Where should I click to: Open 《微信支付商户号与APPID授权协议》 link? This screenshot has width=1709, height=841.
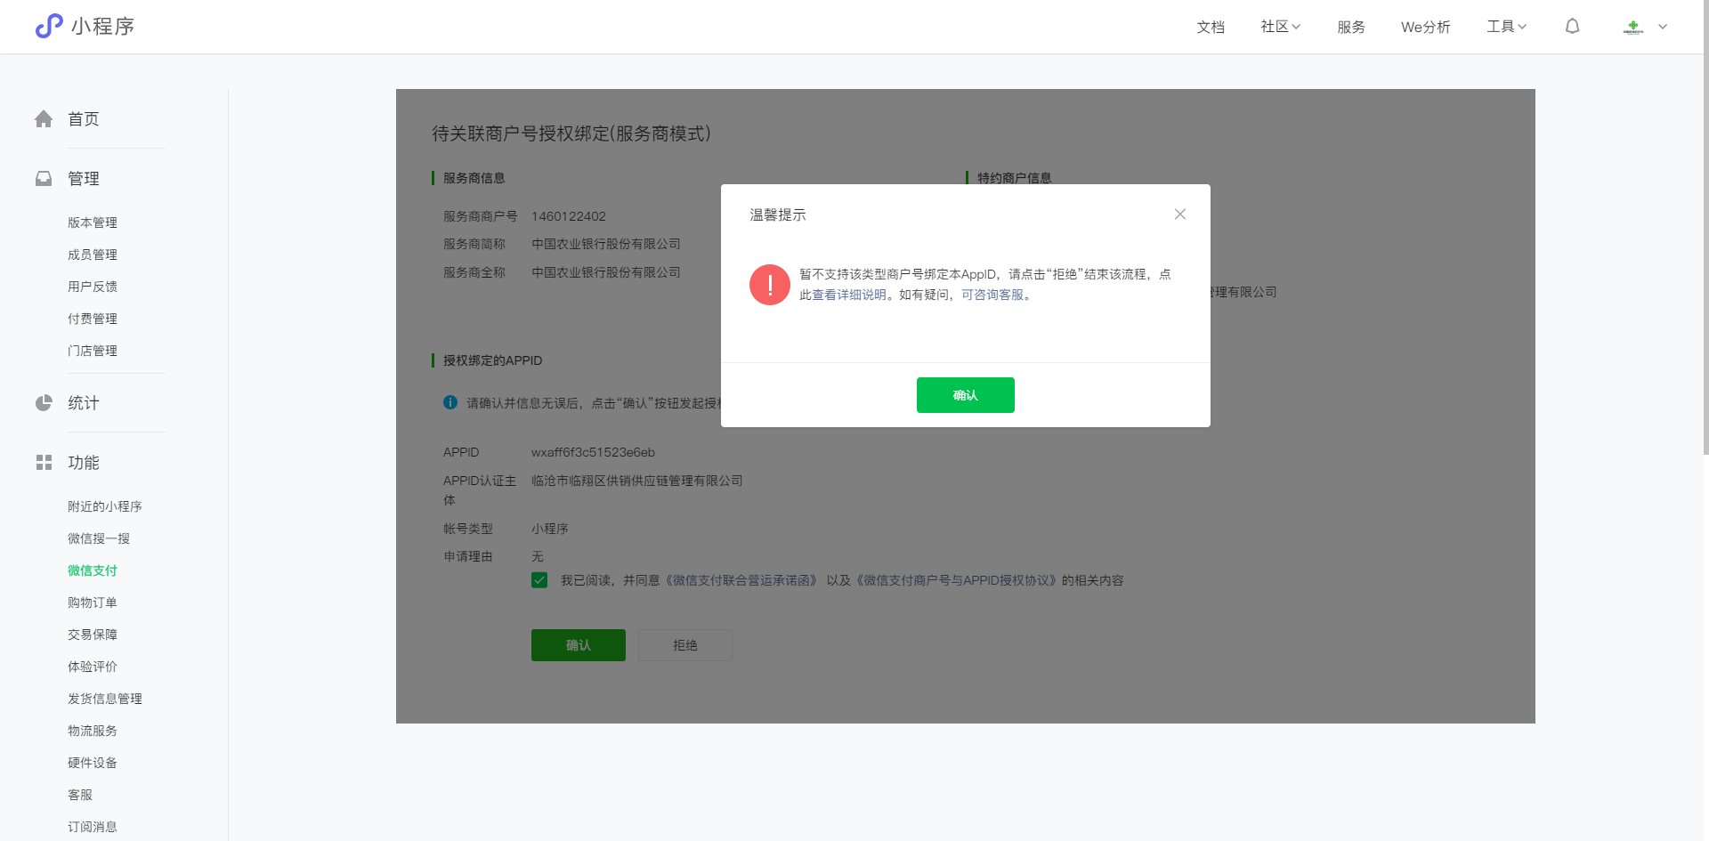pyautogui.click(x=956, y=580)
